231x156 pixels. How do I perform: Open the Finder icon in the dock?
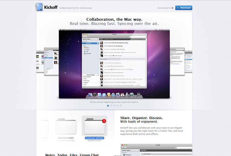click(90, 95)
